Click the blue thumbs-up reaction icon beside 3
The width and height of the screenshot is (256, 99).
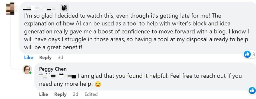pos(247,54)
